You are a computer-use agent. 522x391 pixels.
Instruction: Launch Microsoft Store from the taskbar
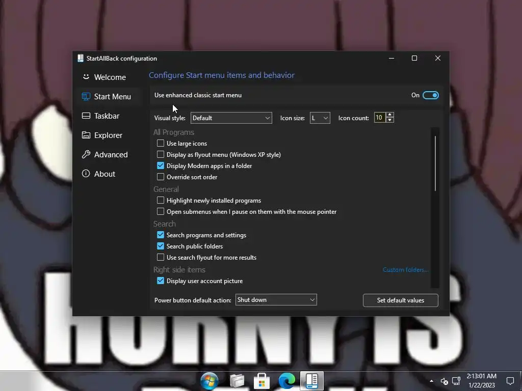coord(262,381)
